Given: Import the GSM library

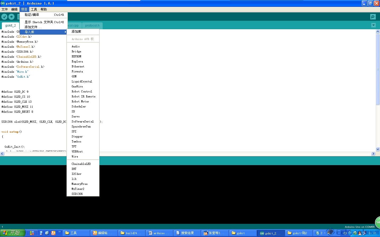Looking at the screenshot, I should (x=83, y=76).
